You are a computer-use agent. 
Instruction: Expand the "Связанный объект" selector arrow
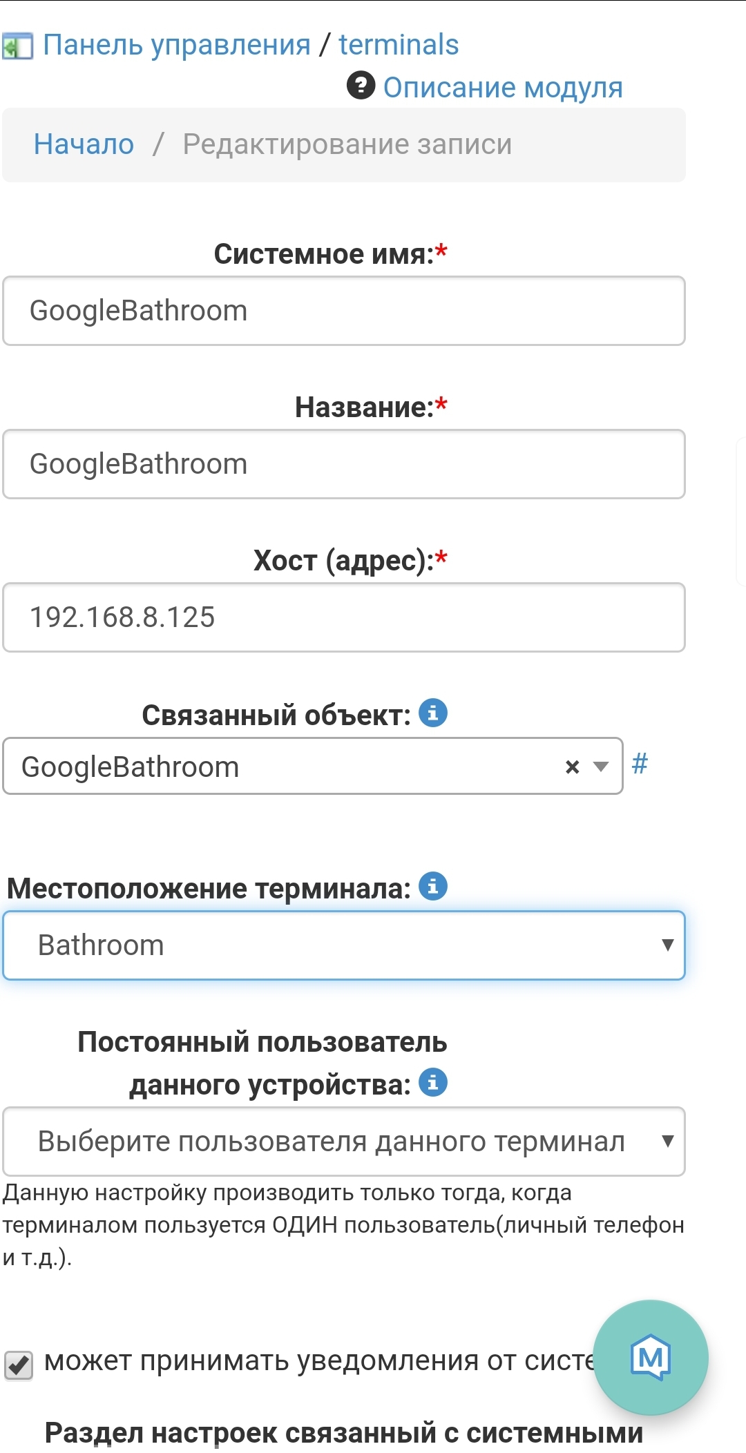pyautogui.click(x=600, y=767)
